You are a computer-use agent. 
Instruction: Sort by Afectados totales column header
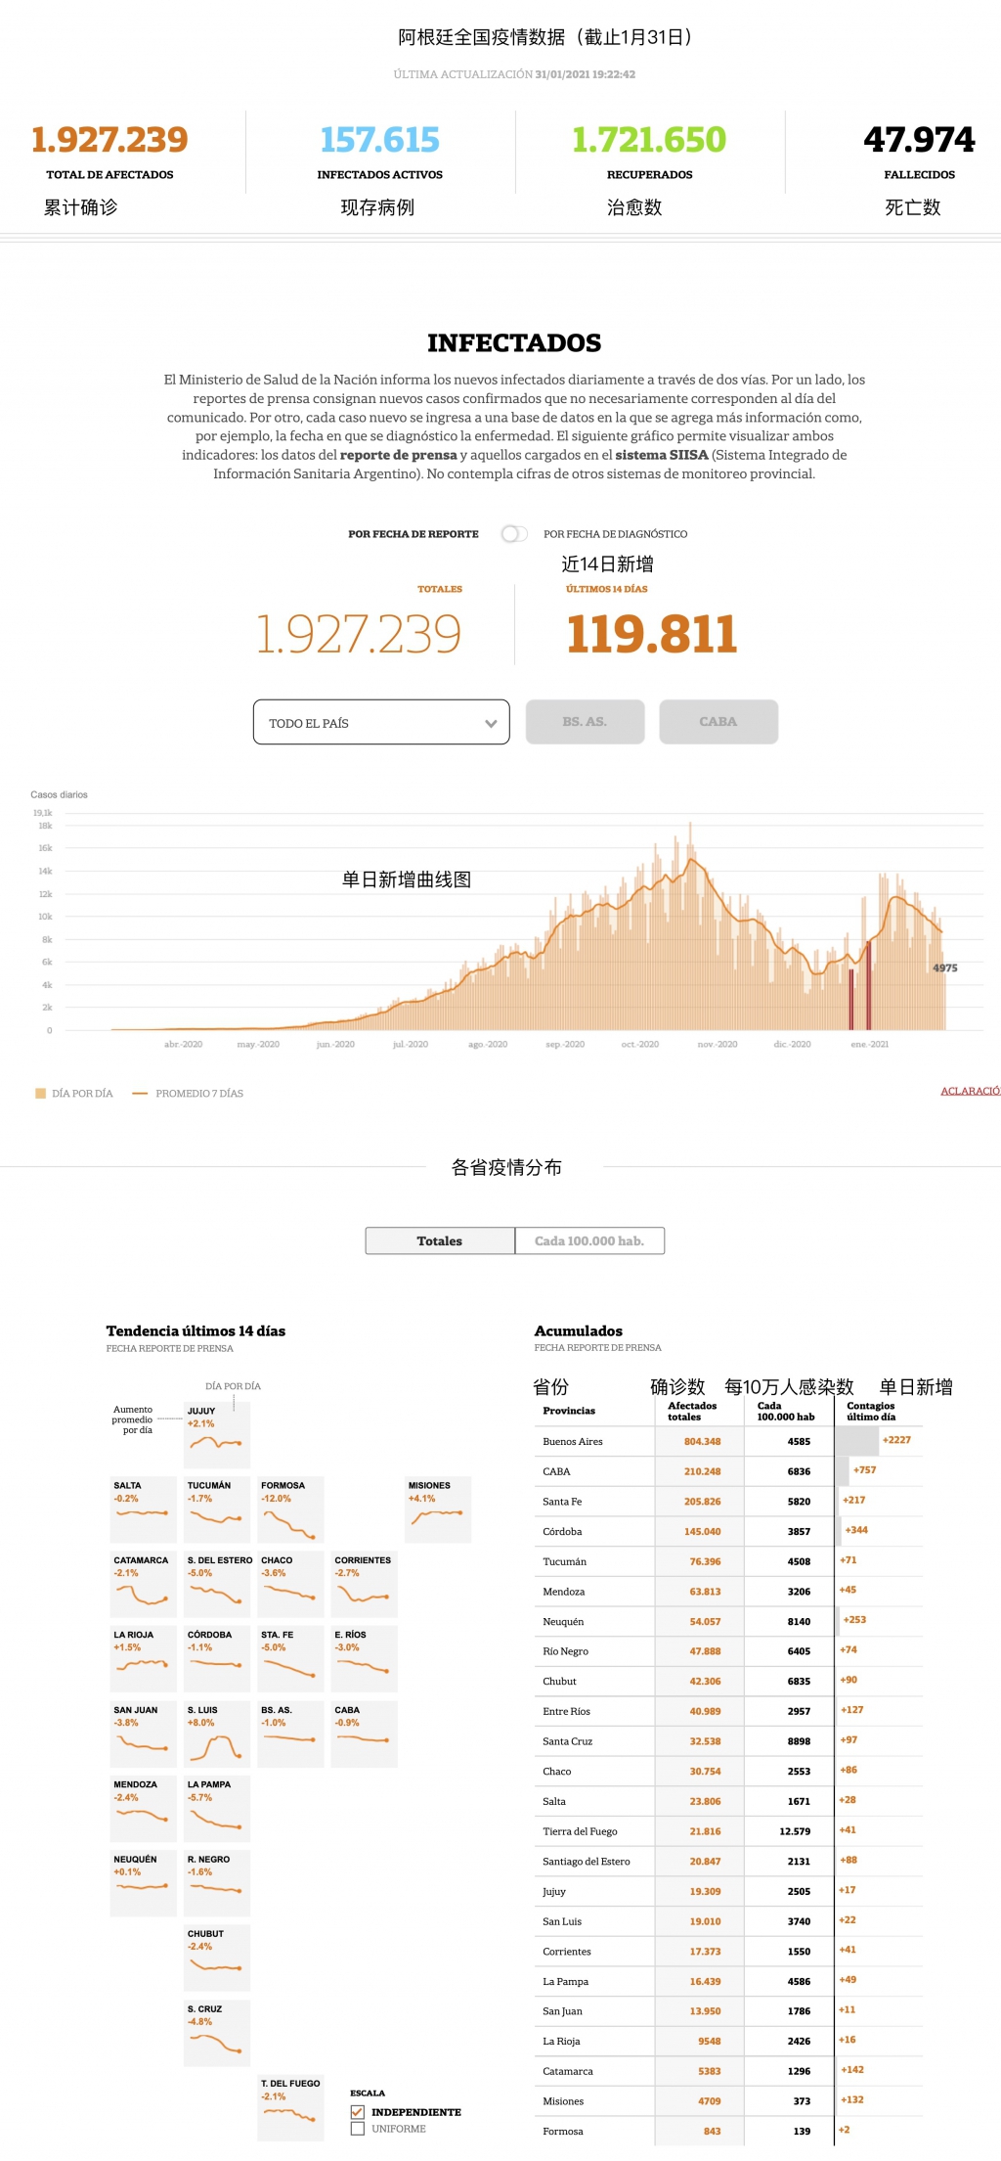691,1411
